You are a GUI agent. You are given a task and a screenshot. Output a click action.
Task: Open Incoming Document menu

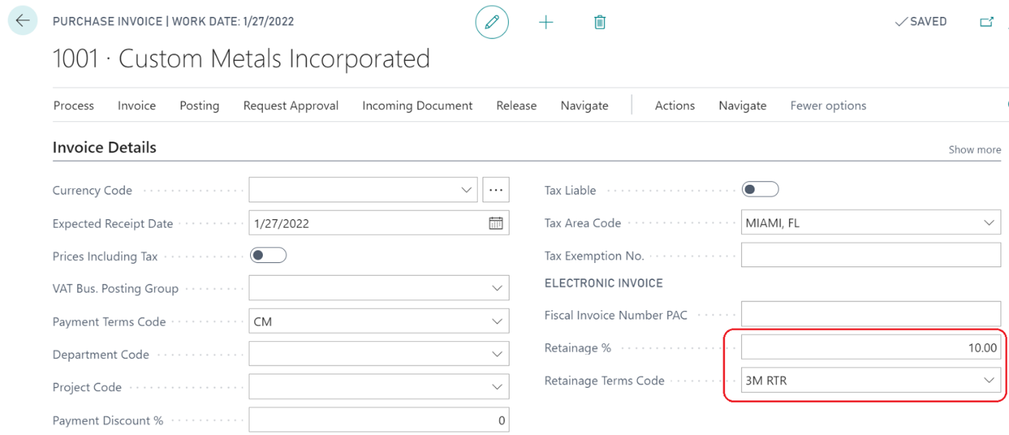pyautogui.click(x=418, y=105)
